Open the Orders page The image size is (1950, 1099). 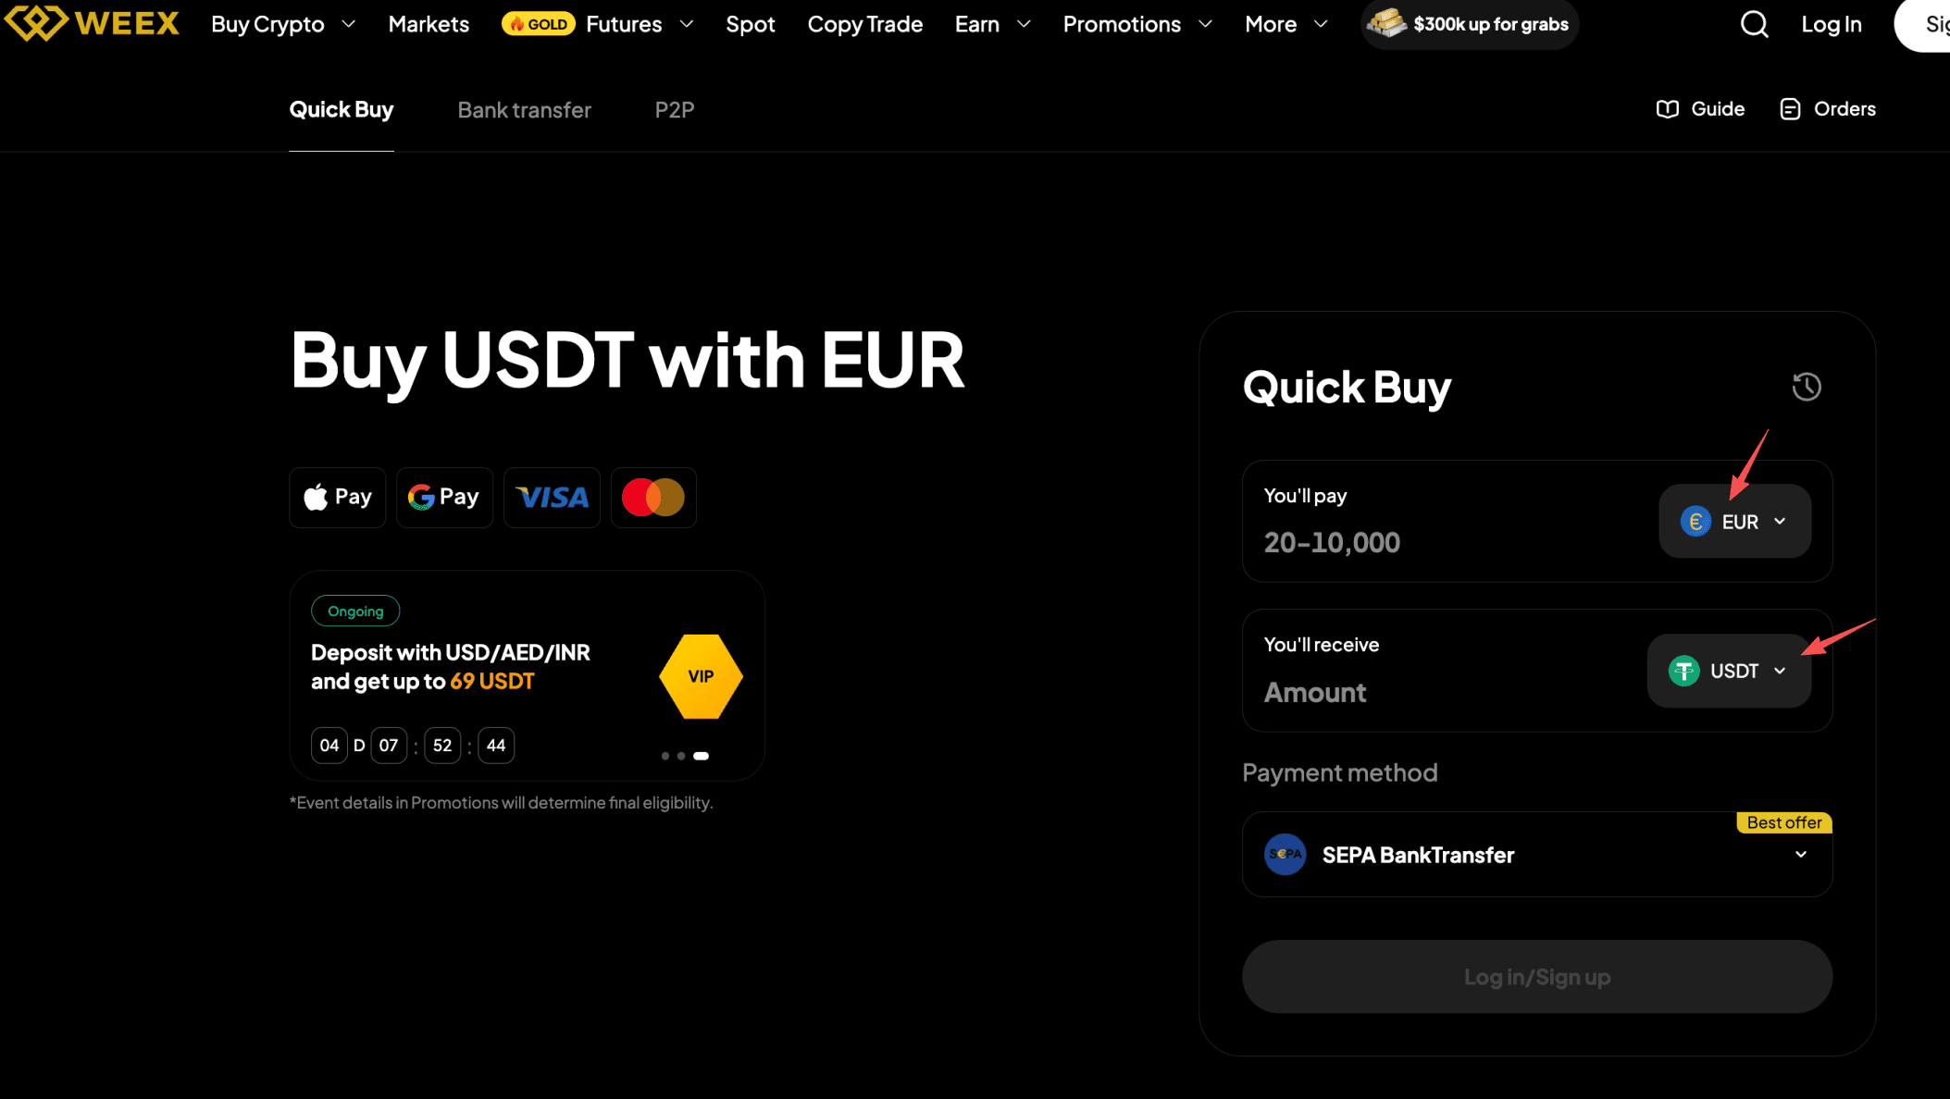(x=1828, y=109)
